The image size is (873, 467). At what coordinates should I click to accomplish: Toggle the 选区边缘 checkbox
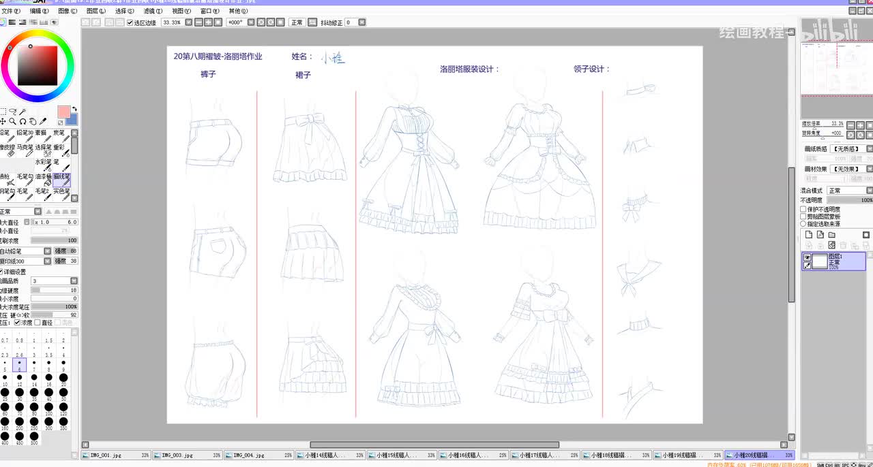click(130, 22)
